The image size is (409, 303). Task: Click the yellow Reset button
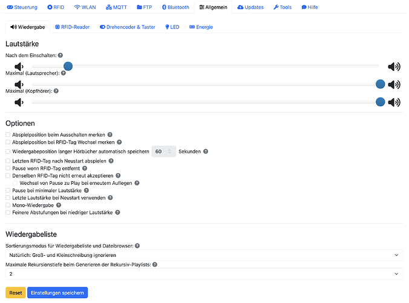pos(16,293)
